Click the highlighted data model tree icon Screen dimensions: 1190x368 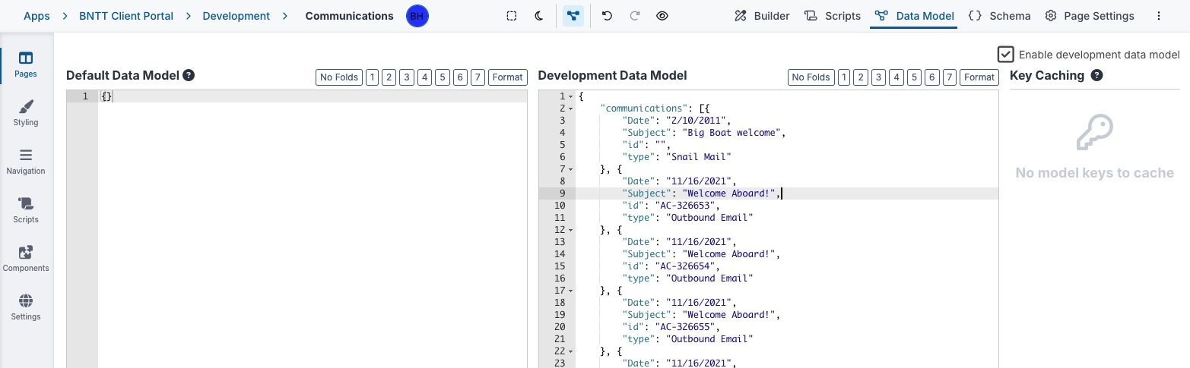coord(573,16)
